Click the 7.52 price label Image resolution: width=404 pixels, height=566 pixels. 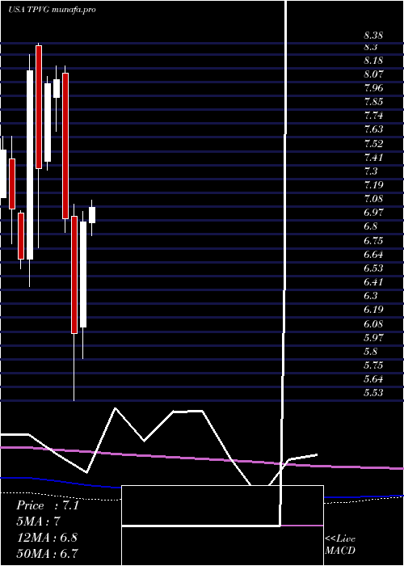[x=373, y=144]
